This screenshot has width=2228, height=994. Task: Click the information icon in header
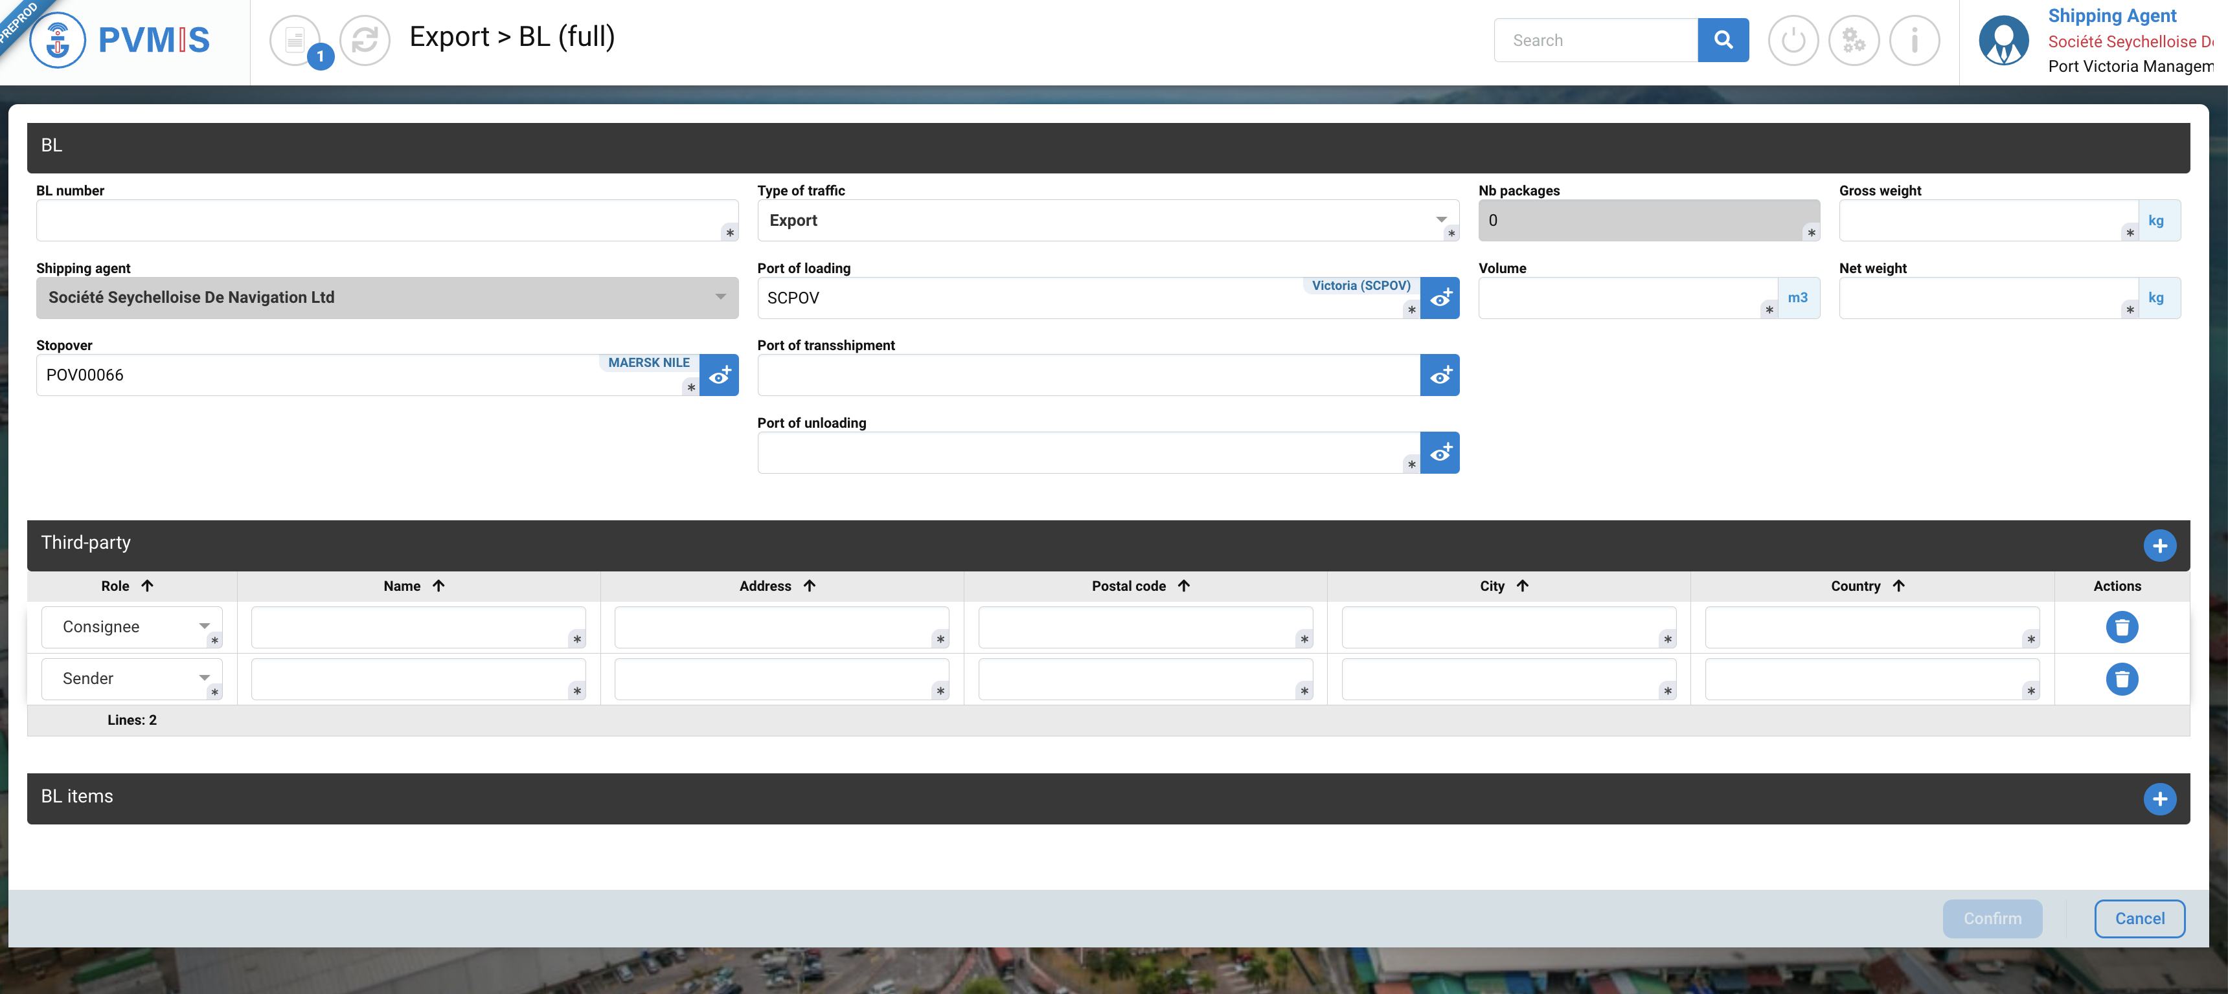(x=1914, y=39)
